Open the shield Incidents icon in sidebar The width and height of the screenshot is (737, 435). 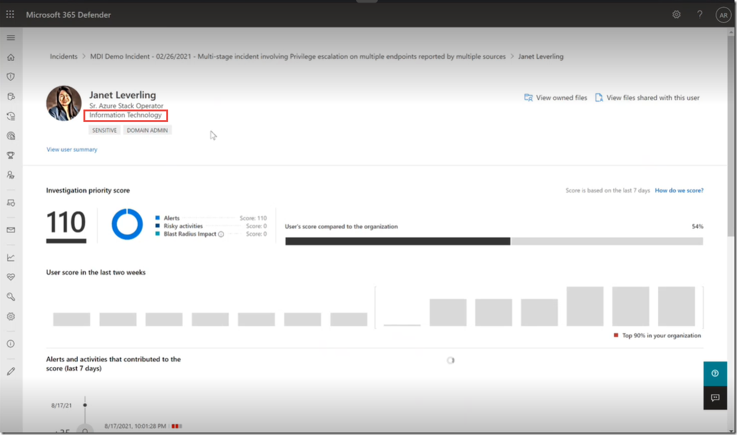(x=11, y=77)
